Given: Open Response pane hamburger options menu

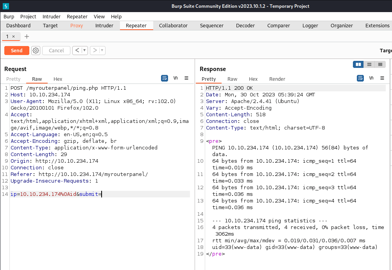Looking at the screenshot, I should pyautogui.click(x=382, y=78).
